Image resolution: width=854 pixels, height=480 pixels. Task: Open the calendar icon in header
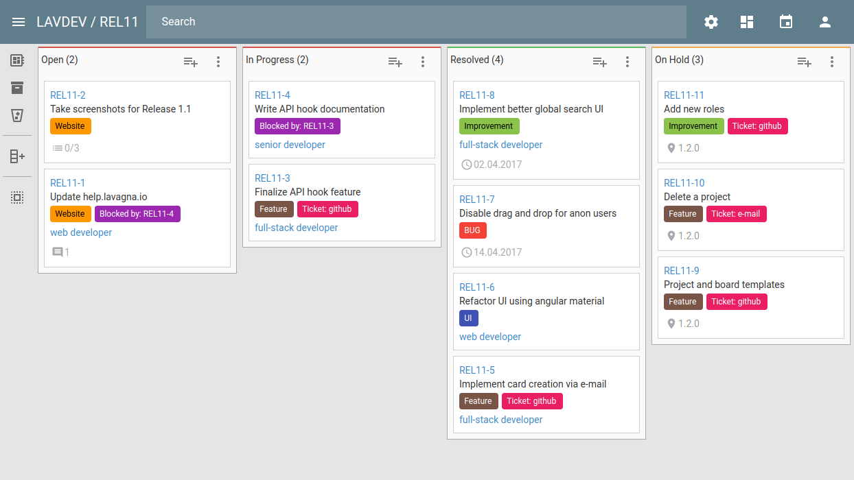coord(786,22)
